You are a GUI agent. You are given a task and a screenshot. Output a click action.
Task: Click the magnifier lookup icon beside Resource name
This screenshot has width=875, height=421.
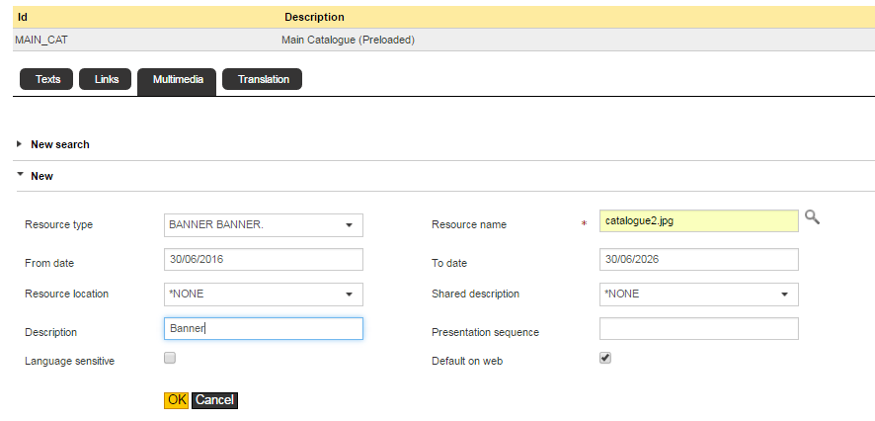point(812,217)
